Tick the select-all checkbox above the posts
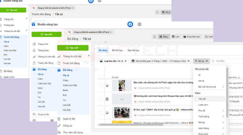243x135 pixels. (x=101, y=77)
